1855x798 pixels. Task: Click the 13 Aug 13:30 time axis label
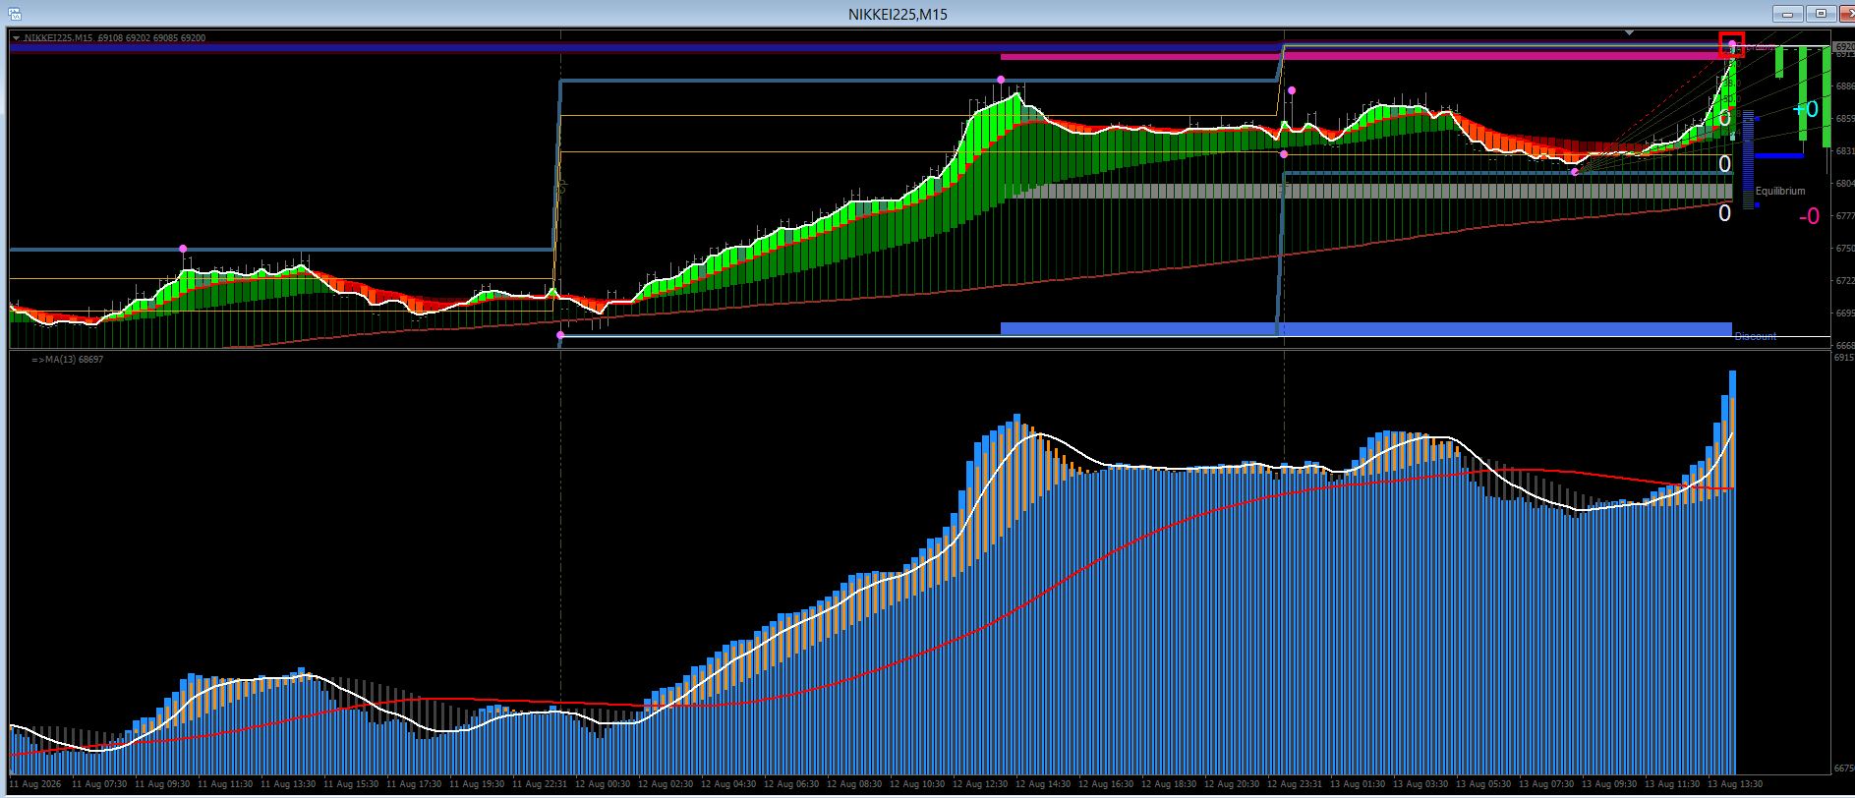1735,785
